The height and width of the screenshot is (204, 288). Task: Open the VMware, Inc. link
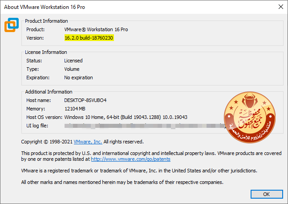[88, 142]
